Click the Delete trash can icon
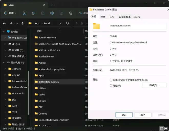Image resolution: width=169 pixels, height=131 pixels. click(x=71, y=13)
